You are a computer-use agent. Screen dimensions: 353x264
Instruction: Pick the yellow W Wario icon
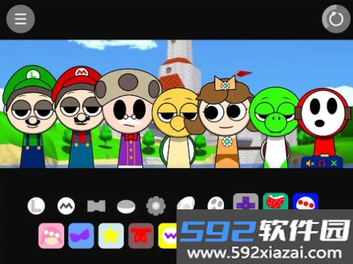click(x=168, y=236)
